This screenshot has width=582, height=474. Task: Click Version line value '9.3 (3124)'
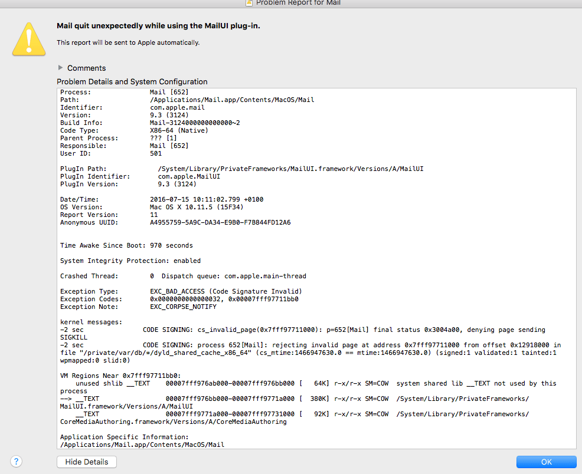169,115
